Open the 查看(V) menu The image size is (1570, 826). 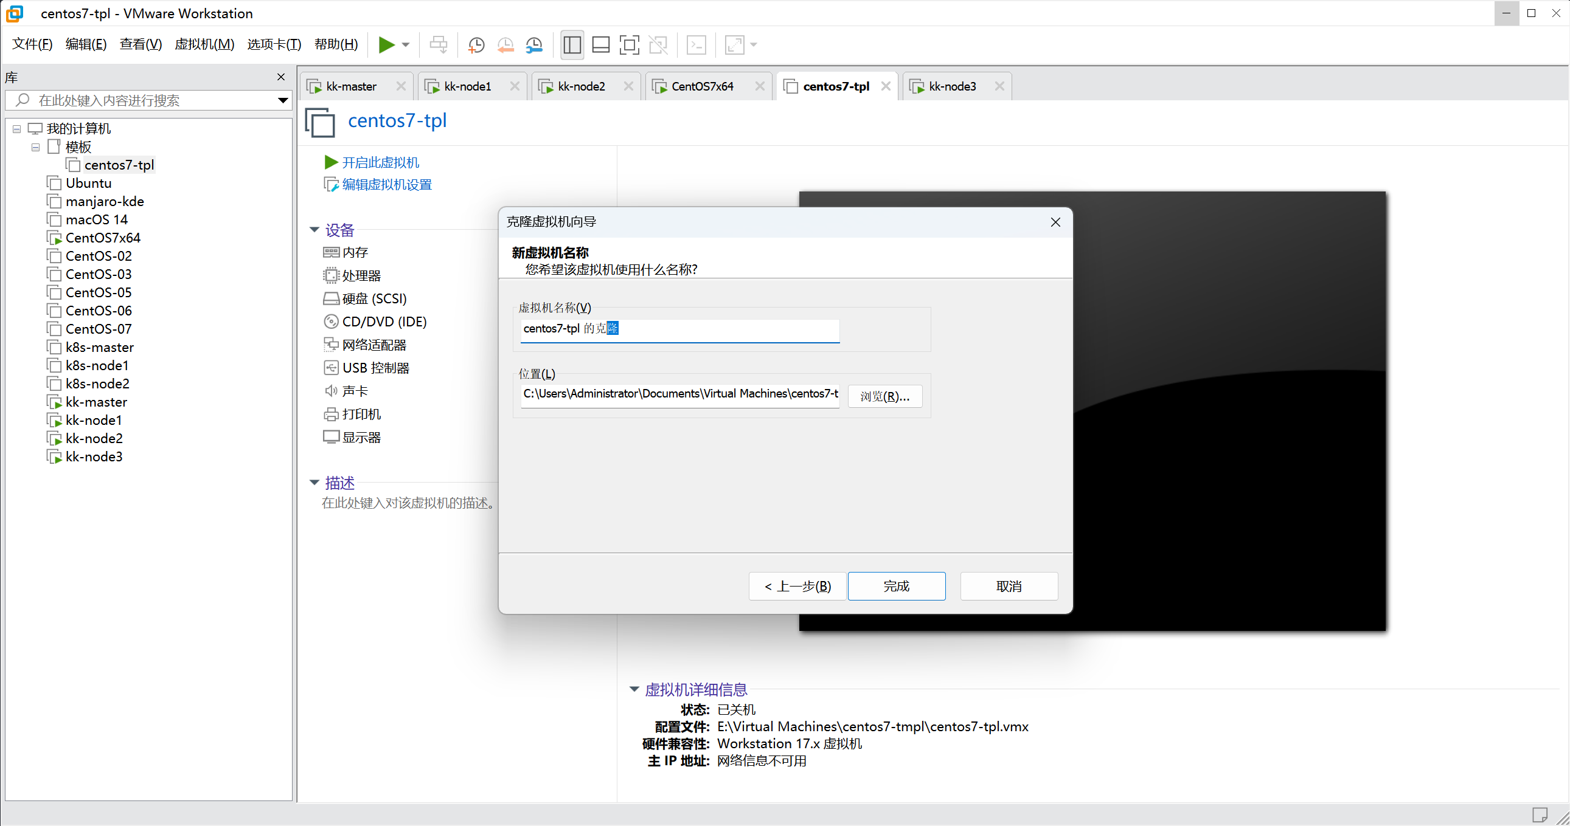[x=140, y=44]
